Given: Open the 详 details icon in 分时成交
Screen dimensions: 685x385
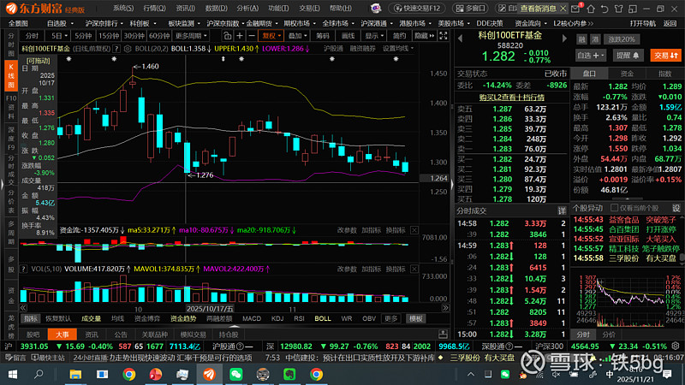Looking at the screenshot, I should point(562,210).
